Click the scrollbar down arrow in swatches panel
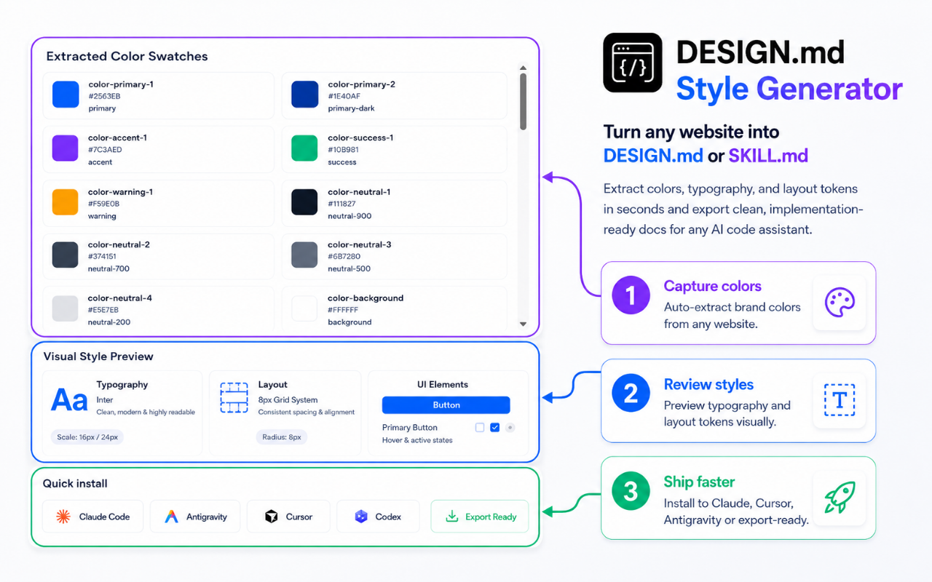This screenshot has width=932, height=582. click(523, 324)
